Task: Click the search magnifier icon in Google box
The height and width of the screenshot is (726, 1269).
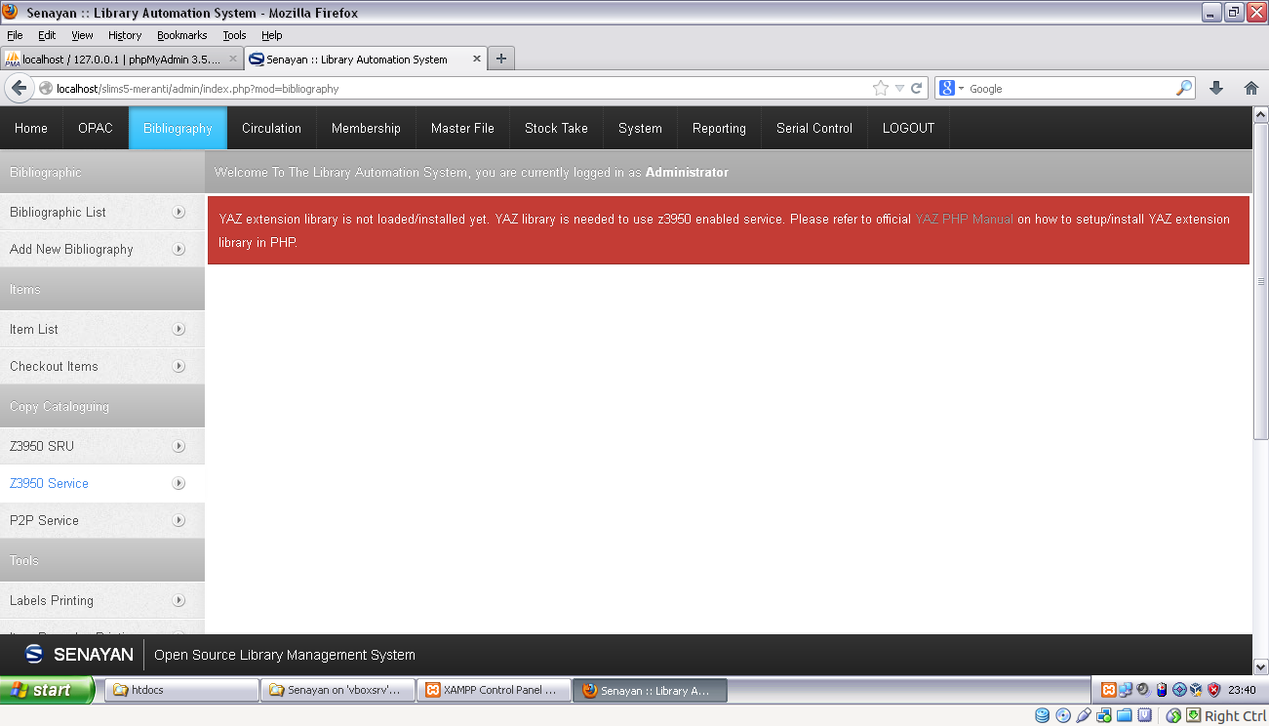Action: coord(1184,88)
